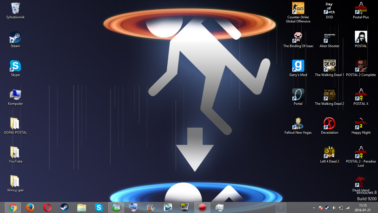Select The Walking Dead 1 shortcut
Screen dimensions: 378x213
[329, 68]
